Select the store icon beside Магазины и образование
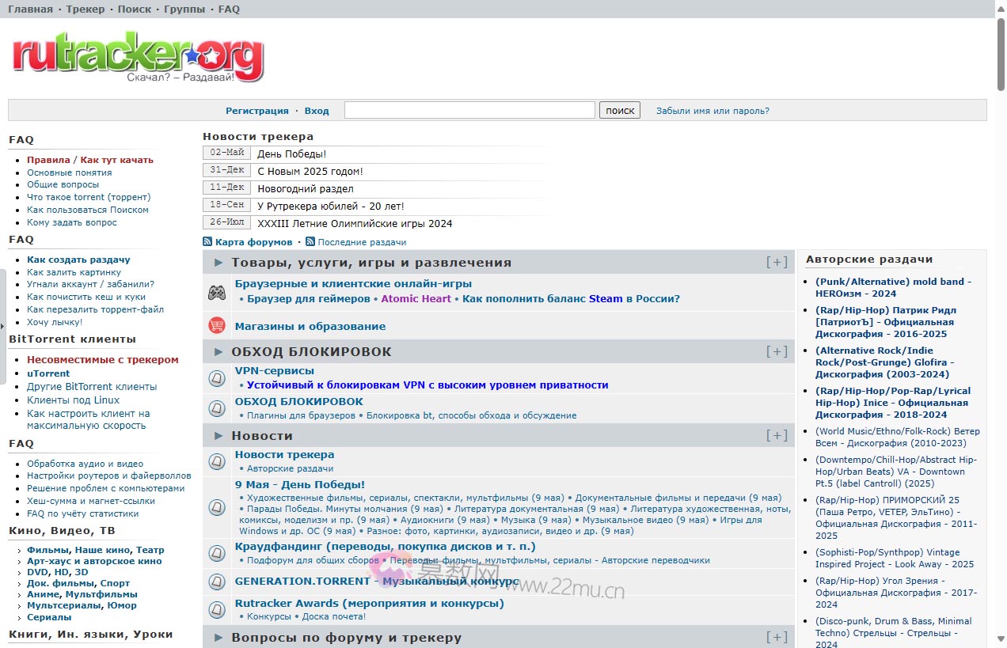This screenshot has width=1007, height=648. (x=216, y=324)
